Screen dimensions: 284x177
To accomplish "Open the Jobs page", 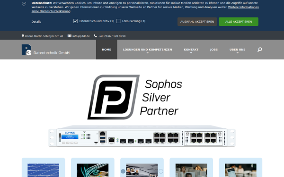I will pyautogui.click(x=214, y=50).
